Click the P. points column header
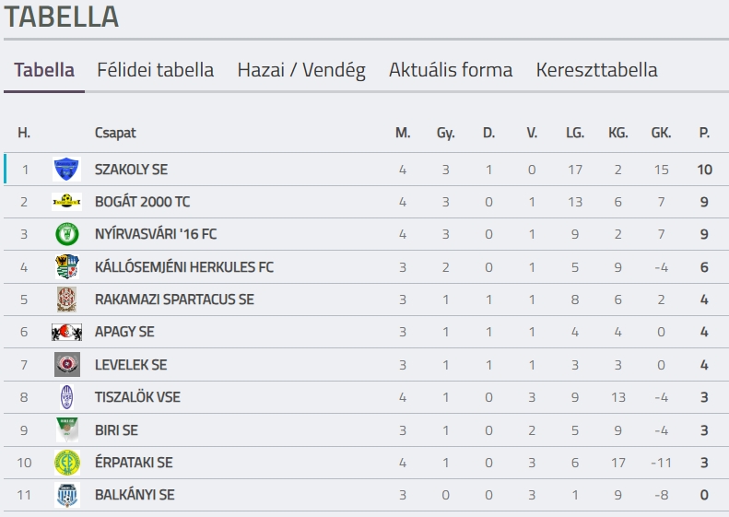The width and height of the screenshot is (729, 517). [704, 133]
